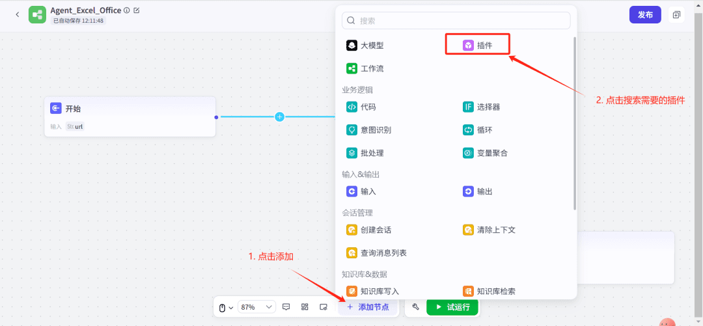703x326 pixels.
Task: Expand the mouse interaction mode dropdown
Action: coord(225,307)
